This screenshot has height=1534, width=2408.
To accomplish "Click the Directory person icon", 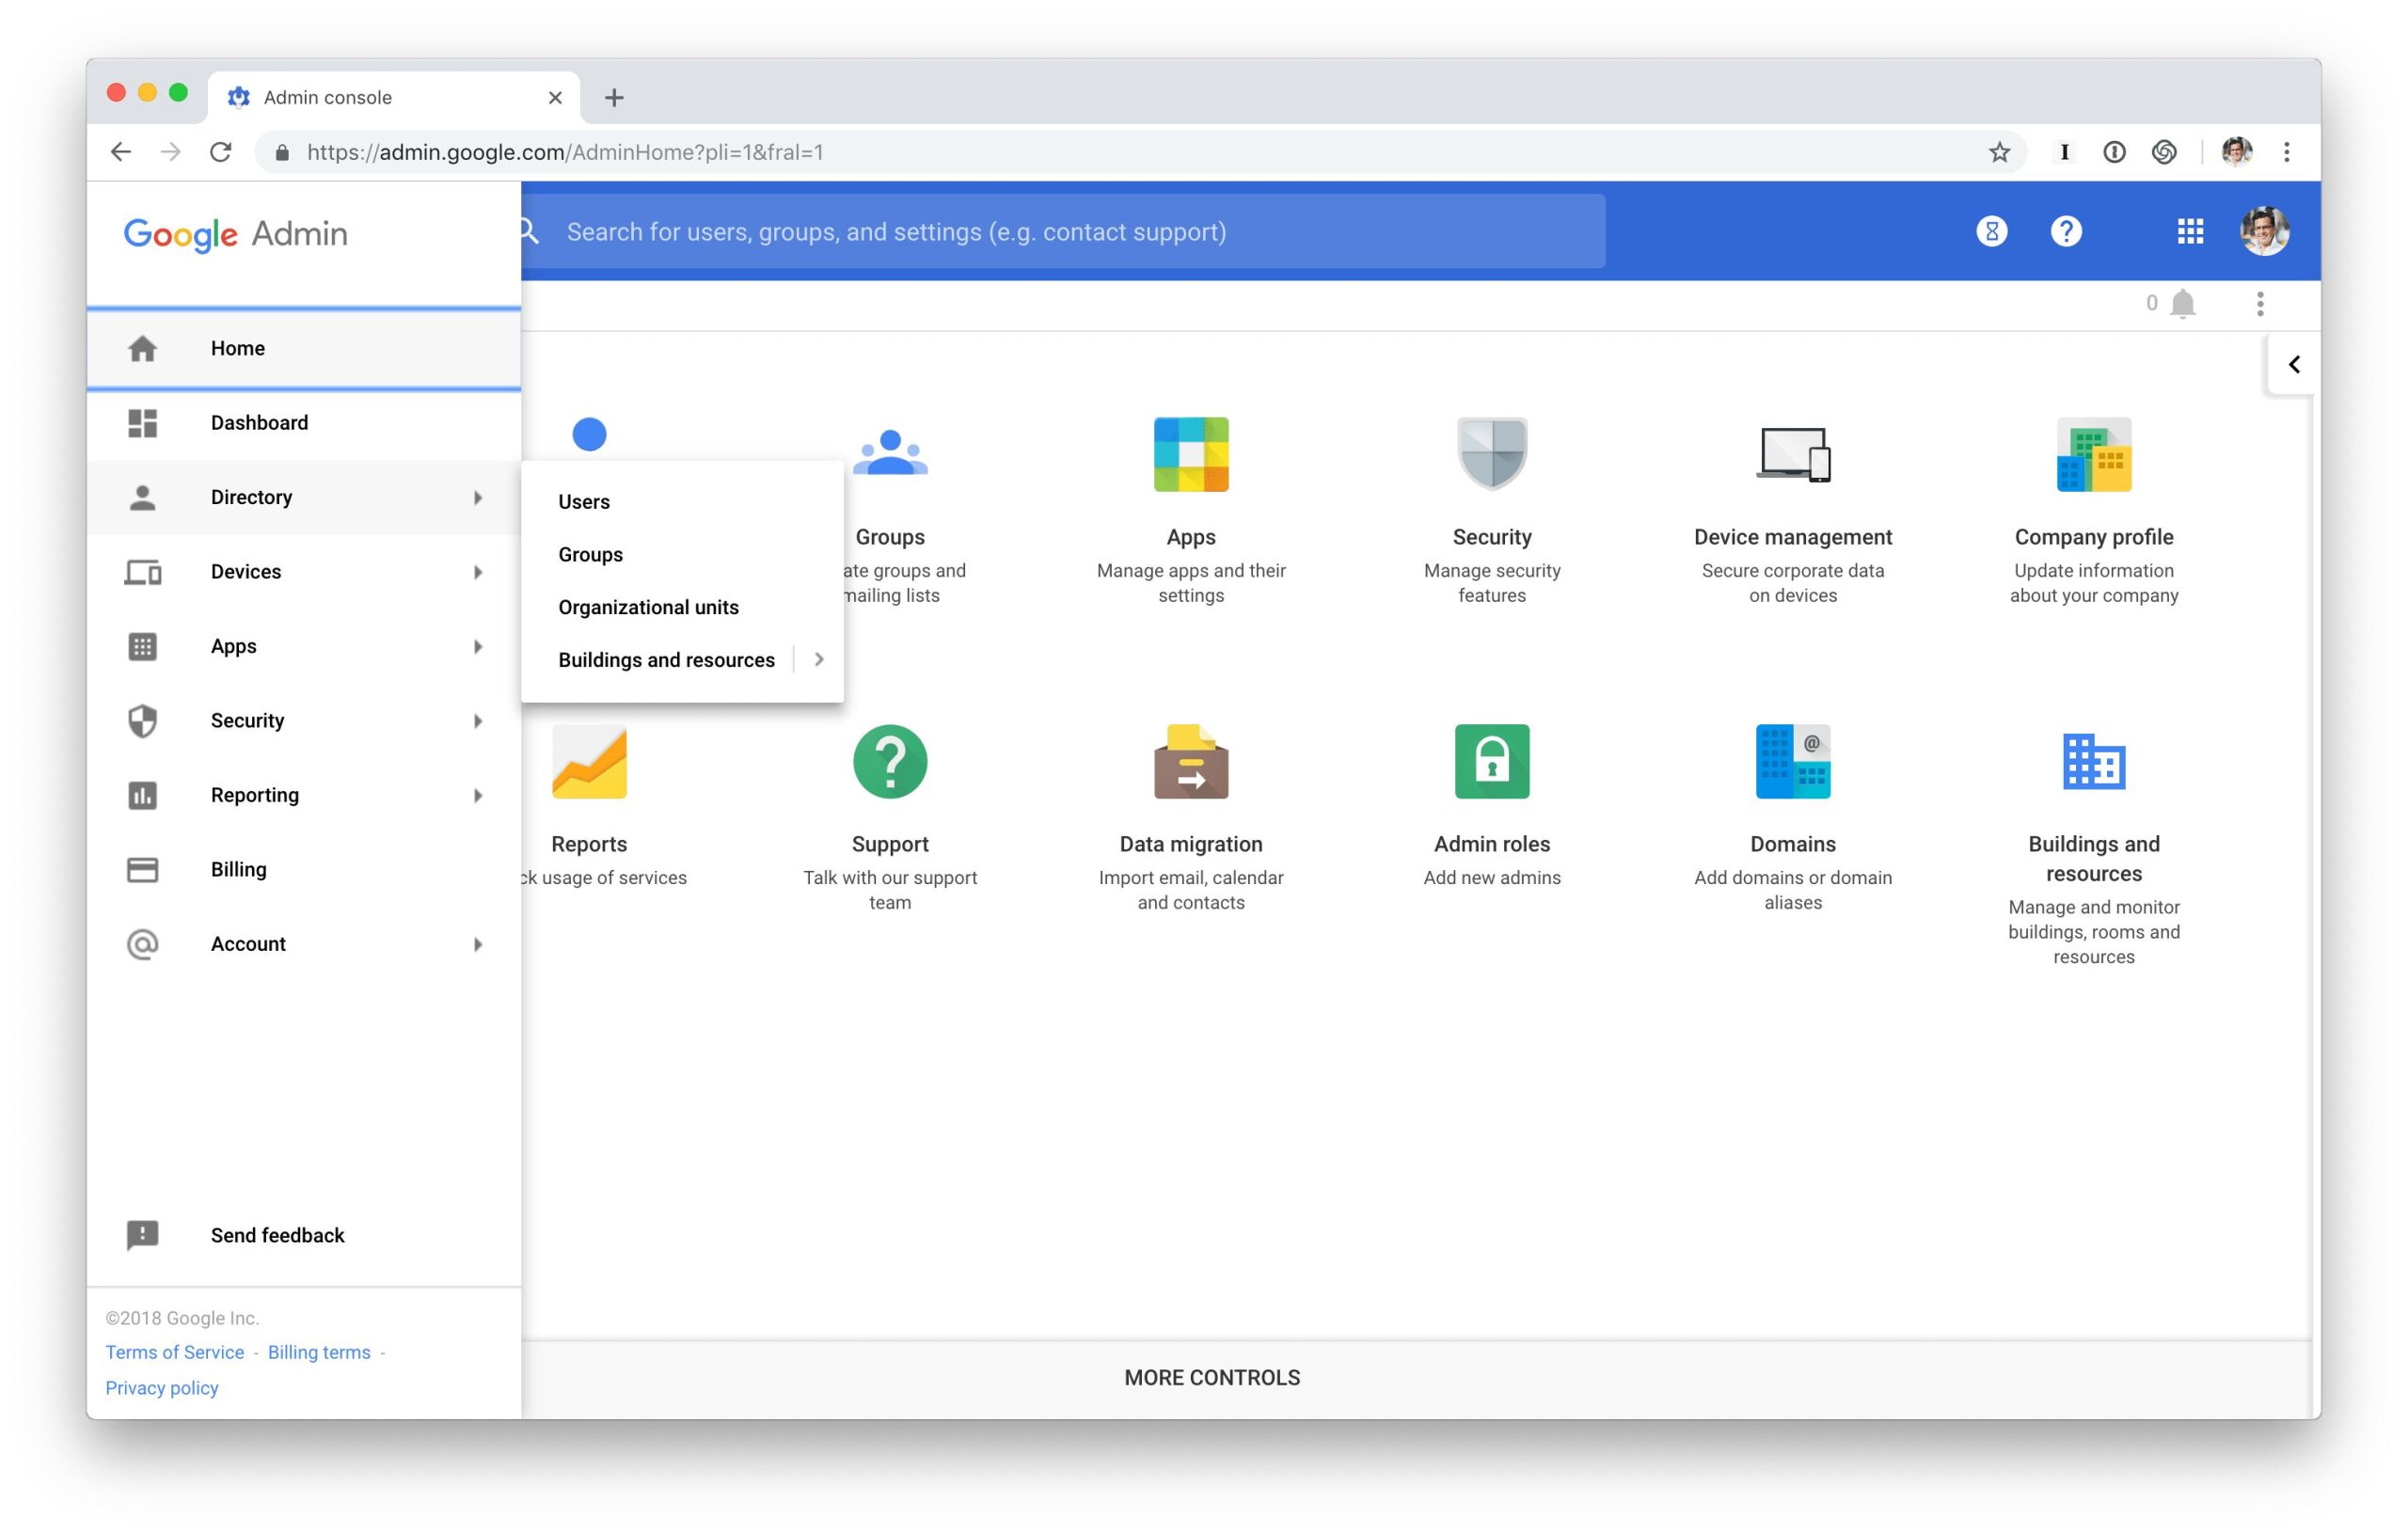I will click(142, 497).
